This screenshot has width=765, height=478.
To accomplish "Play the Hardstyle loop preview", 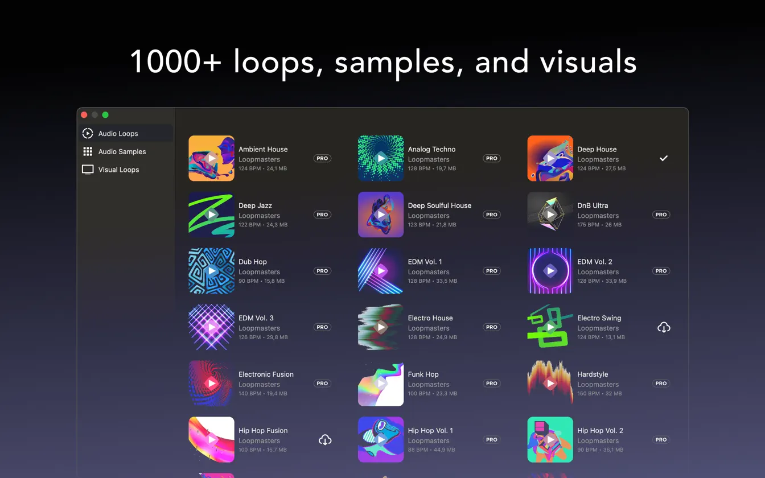I will (550, 384).
